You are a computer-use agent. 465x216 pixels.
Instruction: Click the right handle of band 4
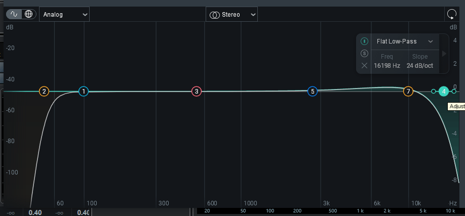[x=454, y=92]
